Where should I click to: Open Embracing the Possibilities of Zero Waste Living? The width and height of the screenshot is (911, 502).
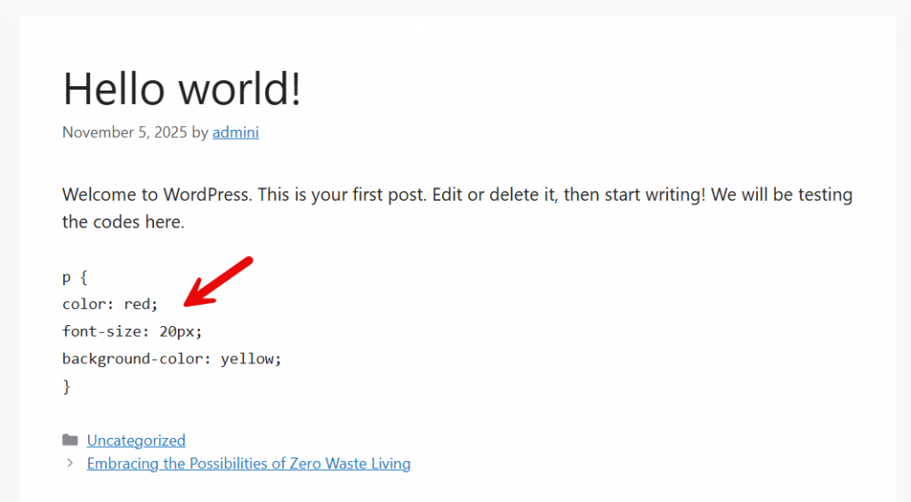[248, 463]
